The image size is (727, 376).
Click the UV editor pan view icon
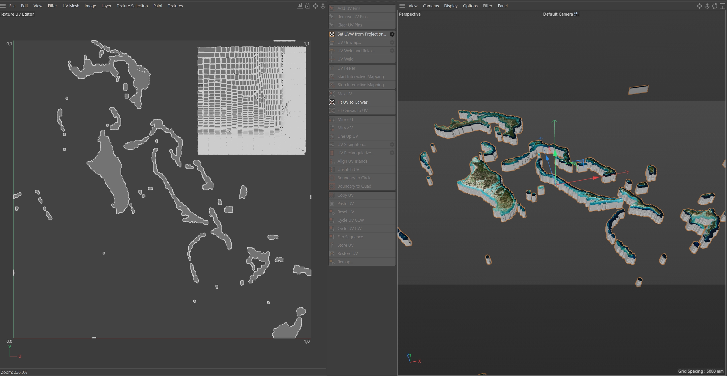315,6
